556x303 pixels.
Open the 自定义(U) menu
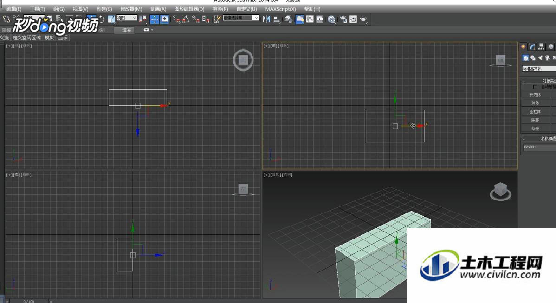coord(247,9)
